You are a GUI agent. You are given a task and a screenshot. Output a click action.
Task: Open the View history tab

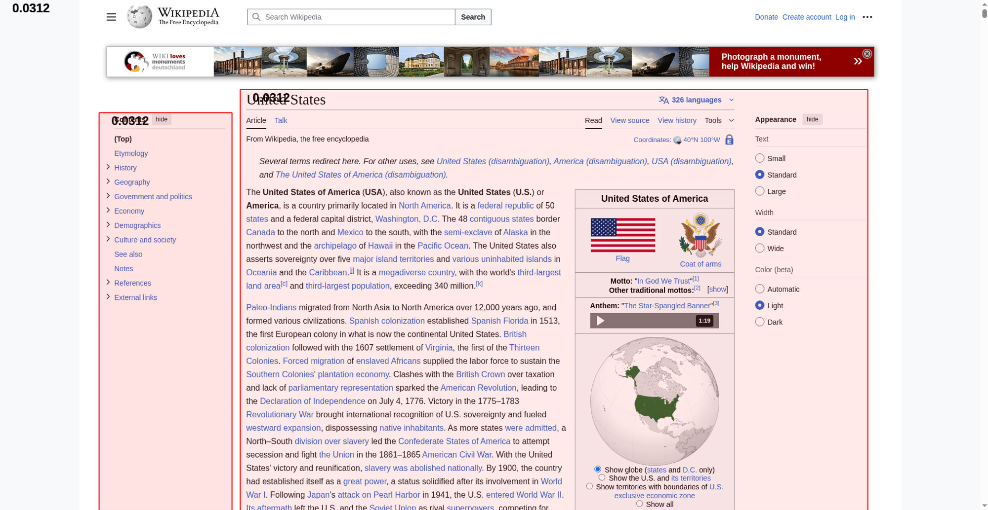pyautogui.click(x=677, y=120)
